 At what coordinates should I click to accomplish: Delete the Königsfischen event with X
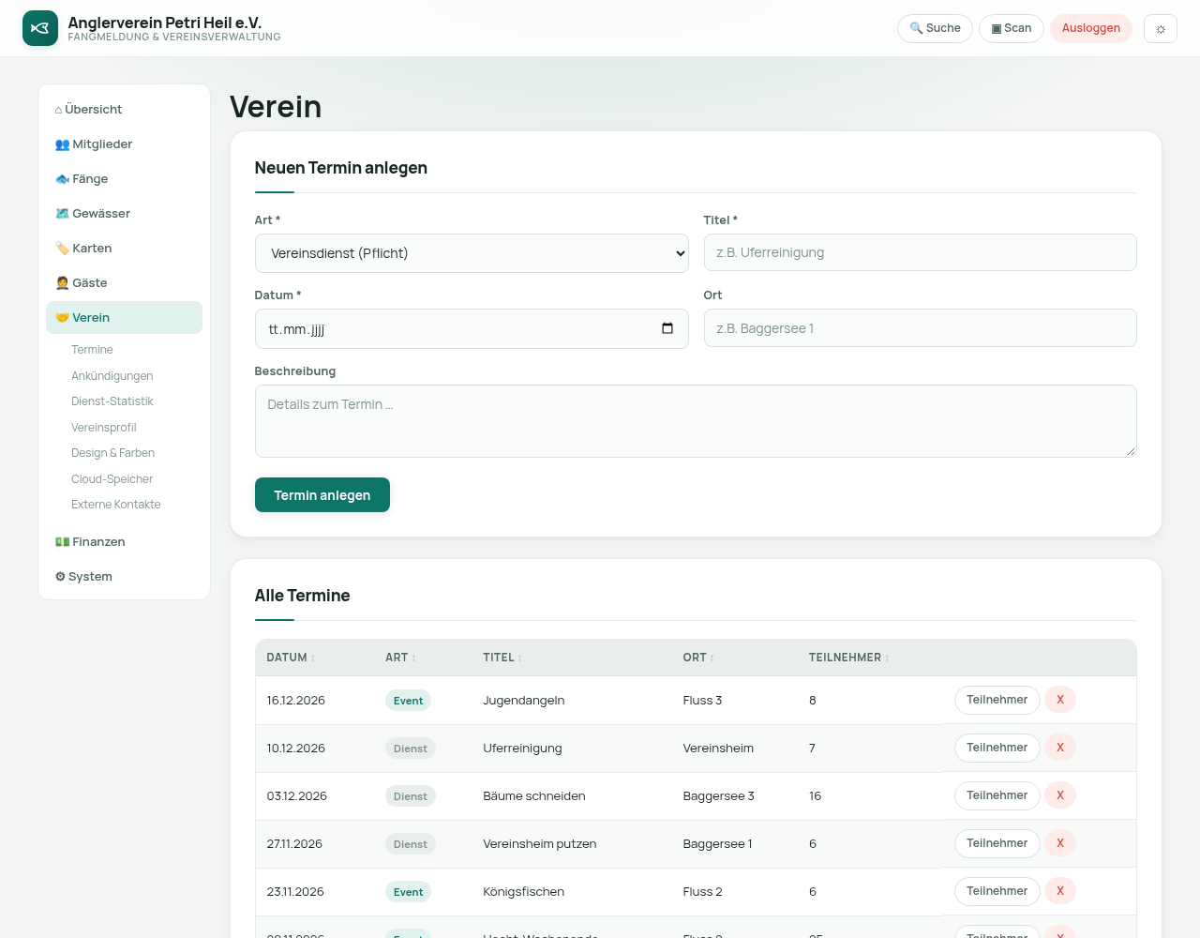tap(1060, 891)
